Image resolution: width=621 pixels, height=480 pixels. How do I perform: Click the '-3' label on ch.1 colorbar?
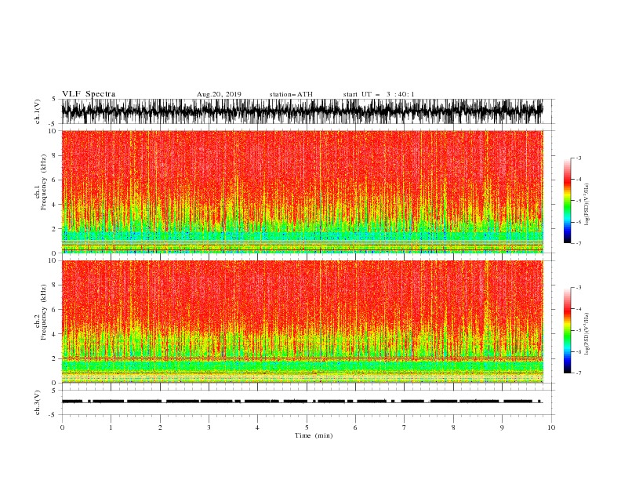coord(578,158)
